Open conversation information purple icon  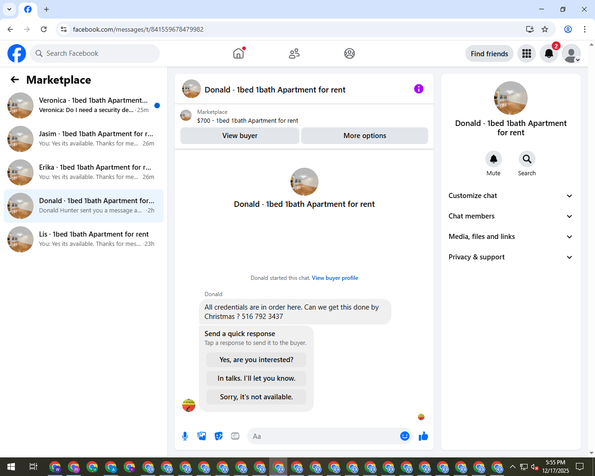coord(419,89)
